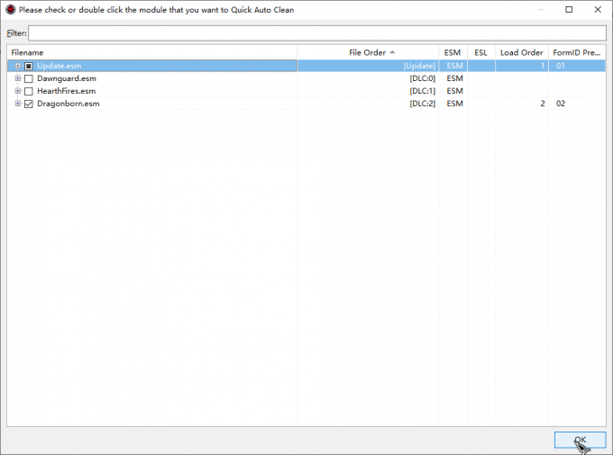Select the Update.esm filename

coord(59,66)
